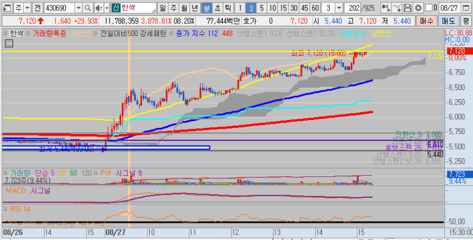The width and height of the screenshot is (473, 240).
Task: Select the 시그널 9 label in volume panel
Action: (129, 173)
